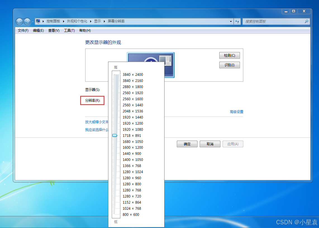Click the 检测(C) button

(x=230, y=55)
